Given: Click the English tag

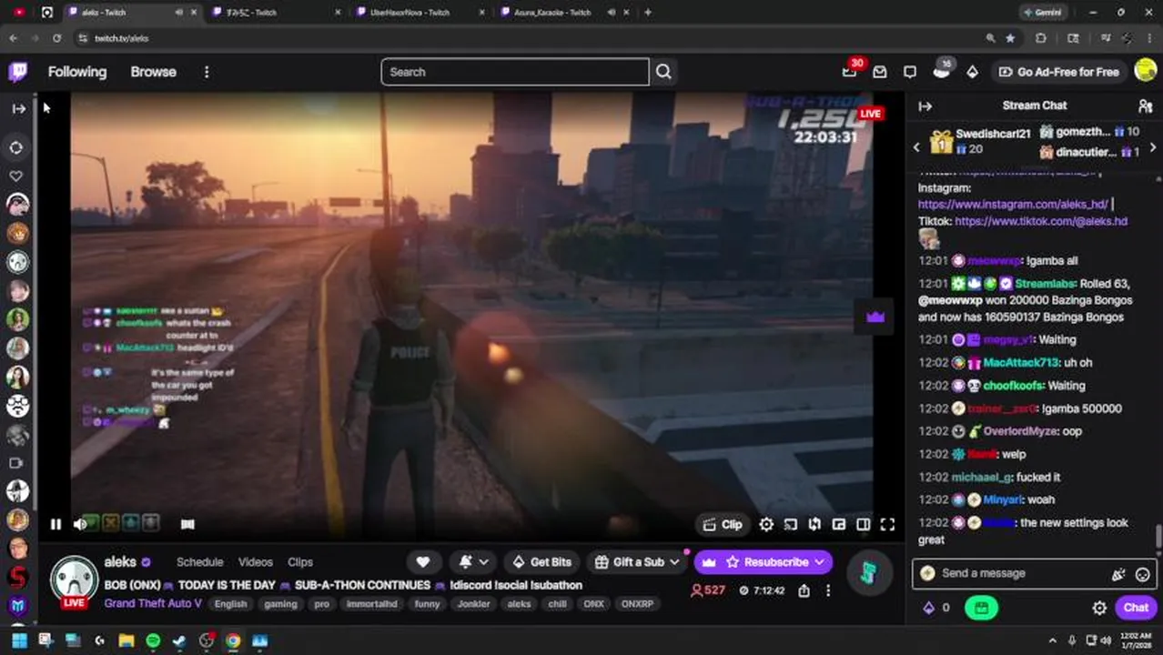Looking at the screenshot, I should [231, 604].
